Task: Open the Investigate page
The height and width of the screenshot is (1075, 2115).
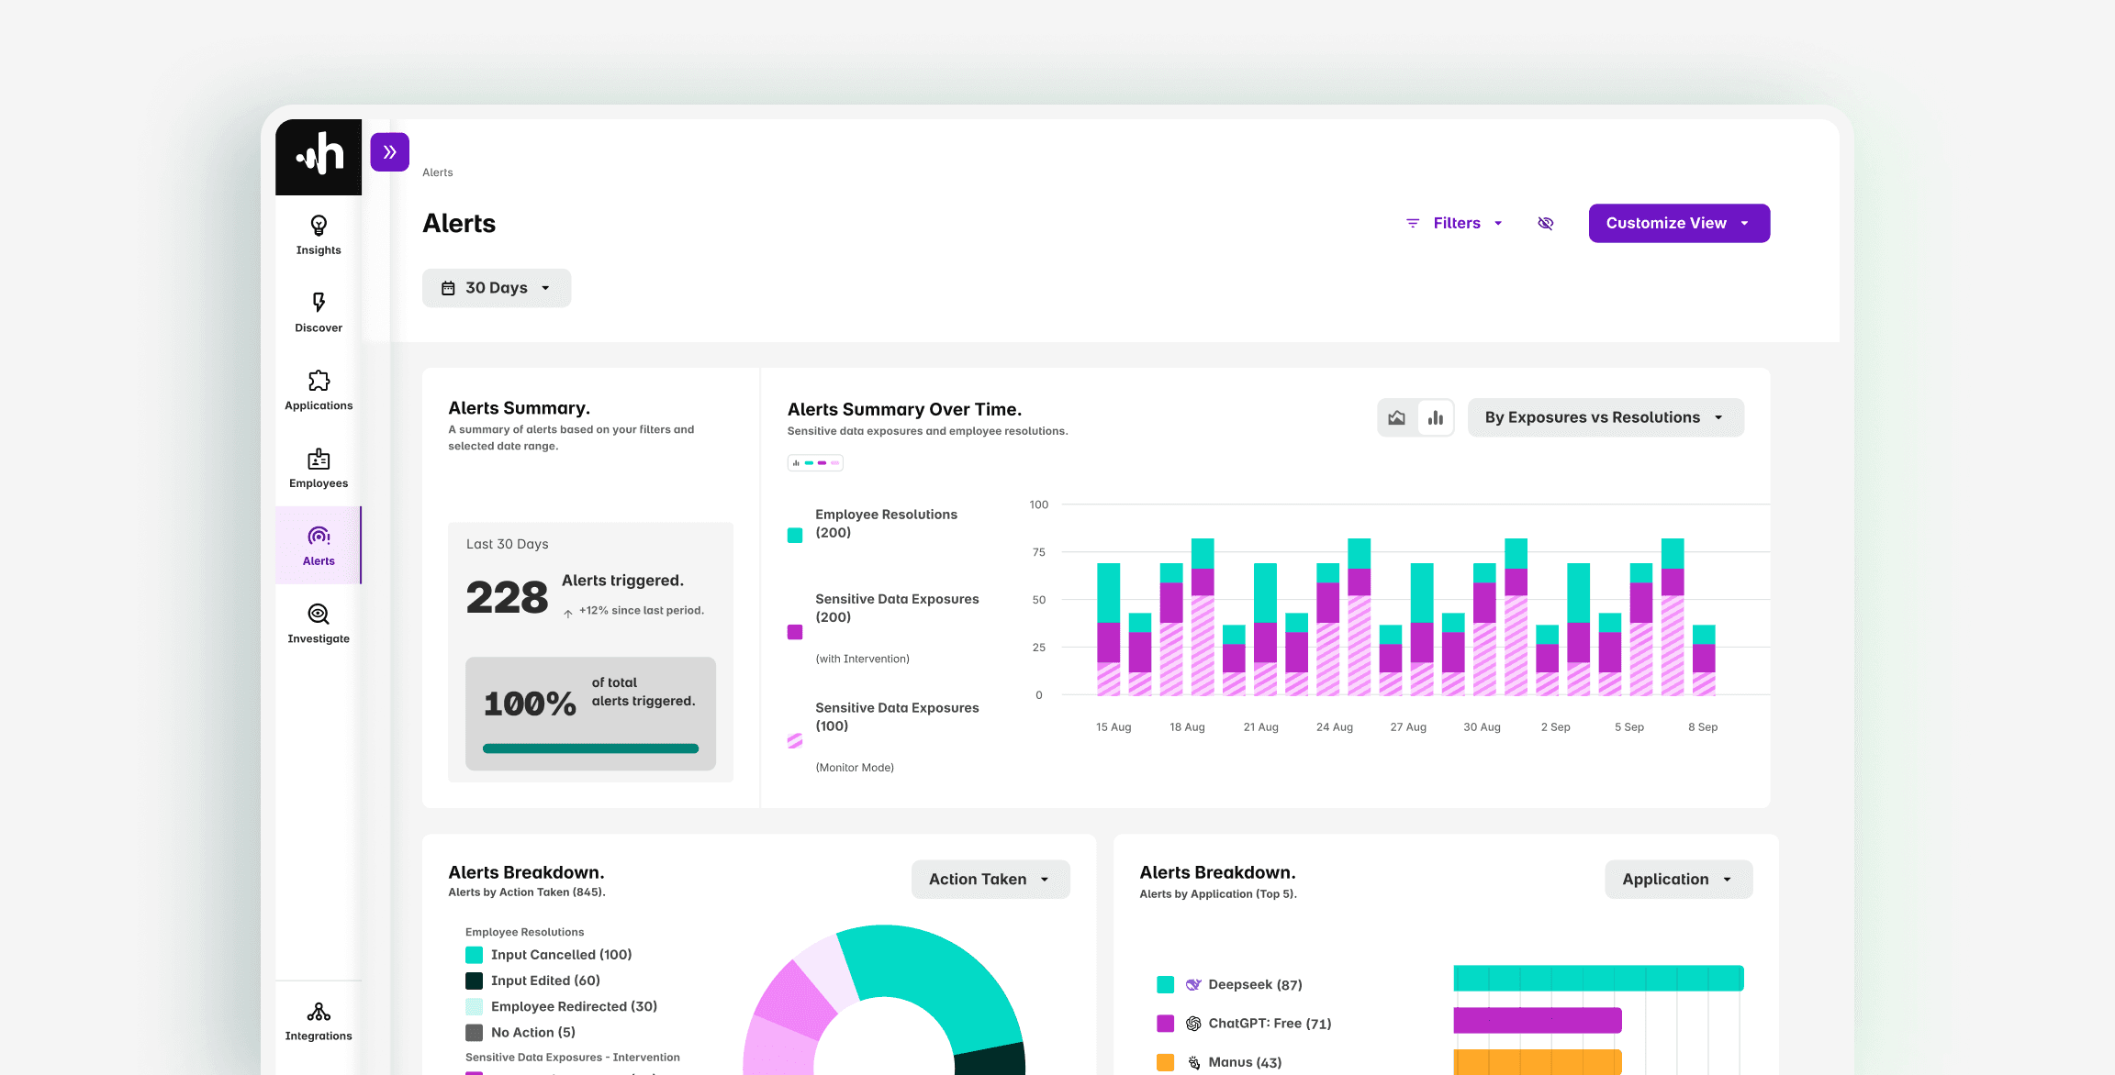Action: click(319, 624)
